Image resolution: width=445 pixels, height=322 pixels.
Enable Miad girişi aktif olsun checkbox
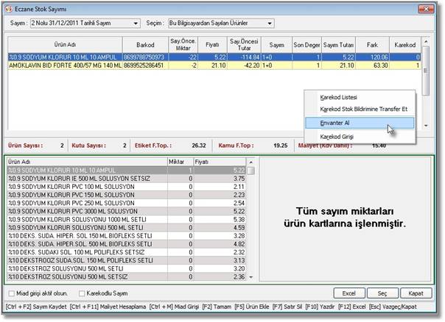[11, 293]
